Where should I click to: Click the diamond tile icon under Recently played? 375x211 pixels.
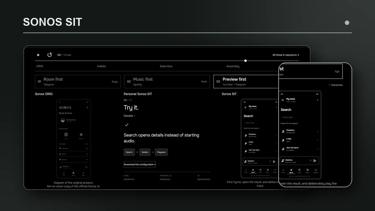tap(81, 135)
